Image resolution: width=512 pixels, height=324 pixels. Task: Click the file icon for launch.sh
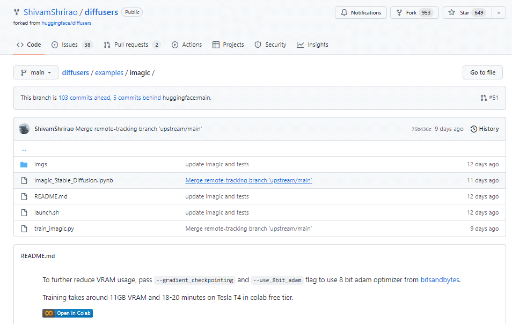pos(24,212)
